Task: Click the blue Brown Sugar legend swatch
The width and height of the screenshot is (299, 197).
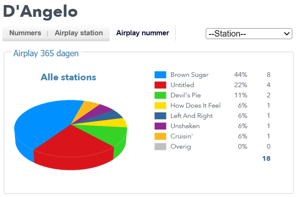Action: click(x=160, y=75)
